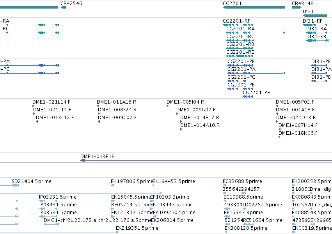Click the CG2201-PF protein feature
Viewport: 332px width, 234px height.
click(x=240, y=65)
